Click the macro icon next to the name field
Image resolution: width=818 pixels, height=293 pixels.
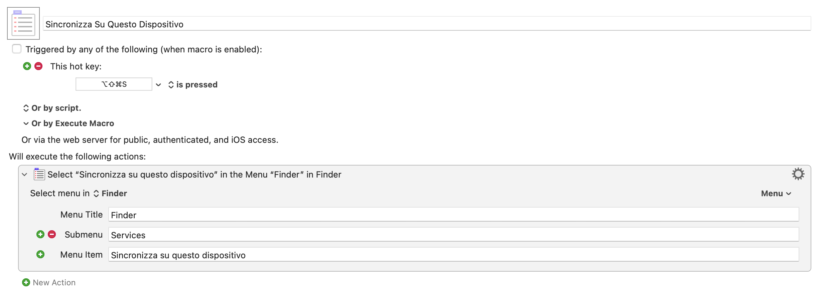[x=23, y=23]
